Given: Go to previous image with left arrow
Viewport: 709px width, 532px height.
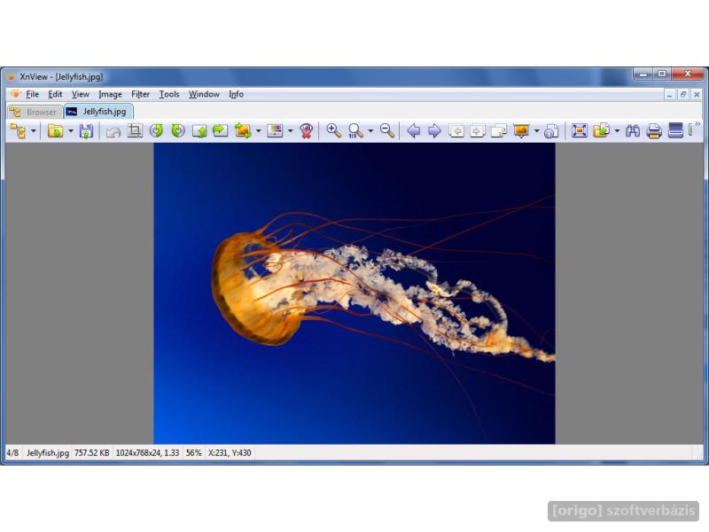Looking at the screenshot, I should coord(413,131).
